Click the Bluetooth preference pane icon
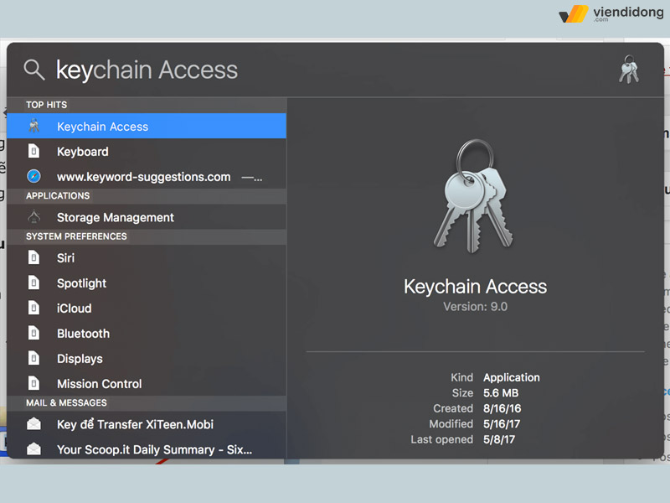This screenshot has height=503, width=670. point(33,333)
